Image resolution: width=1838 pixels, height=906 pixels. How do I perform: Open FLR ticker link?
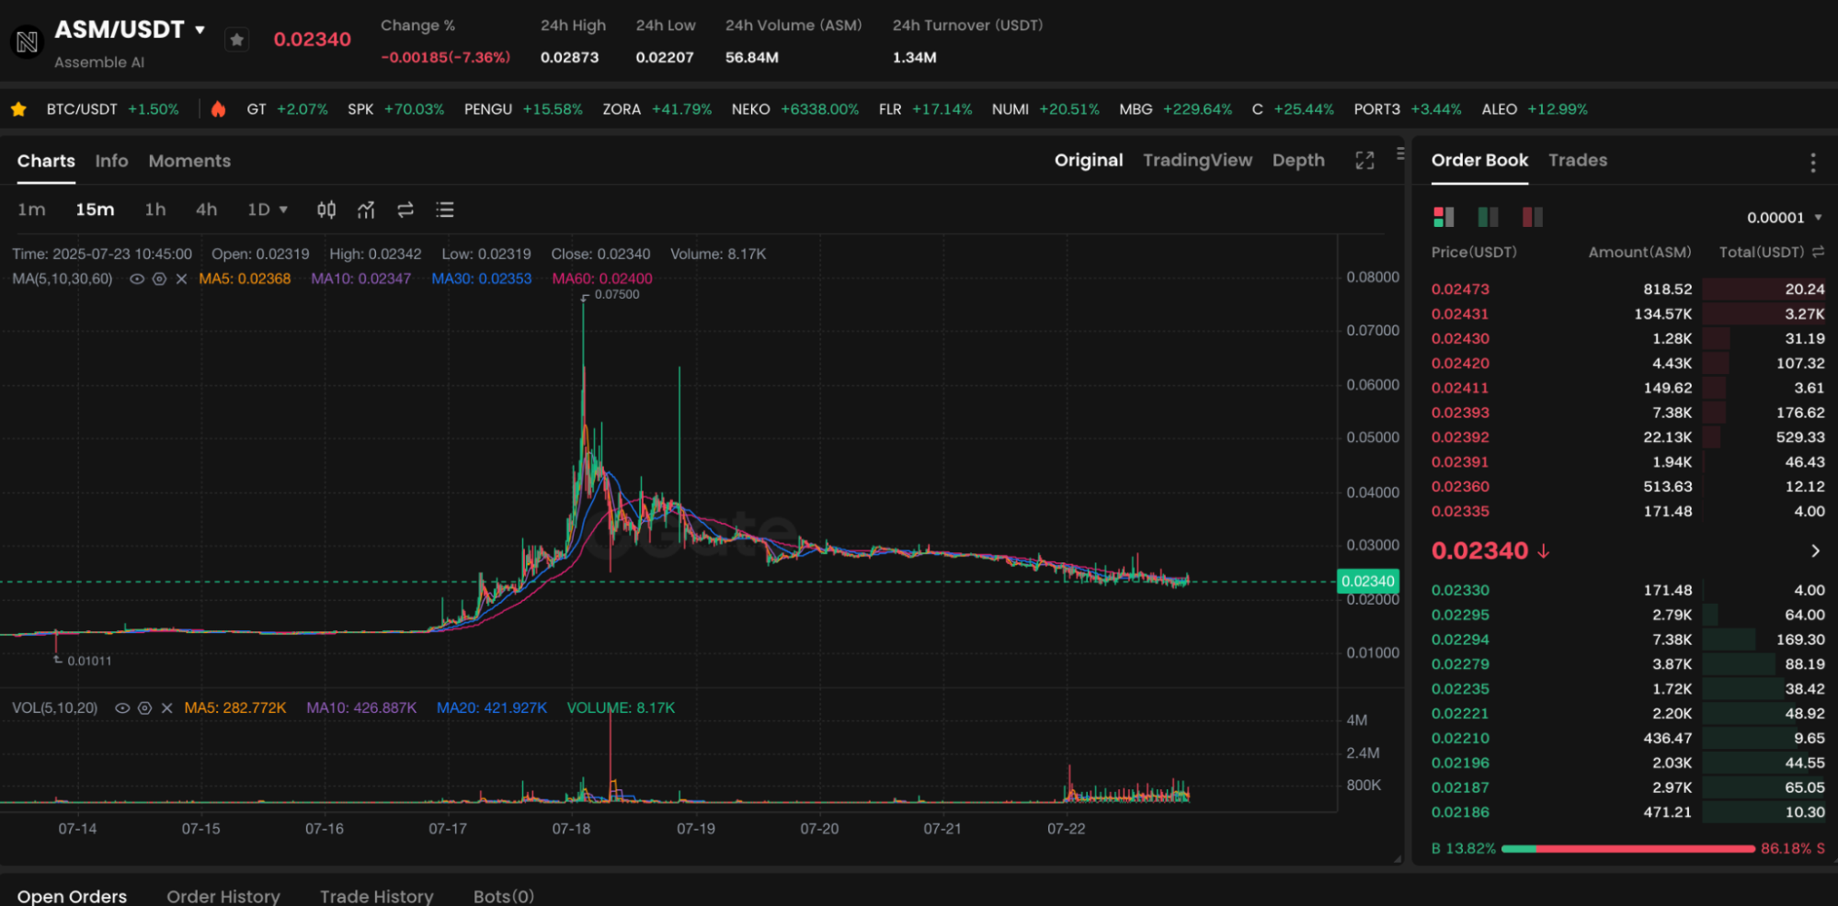(x=925, y=109)
